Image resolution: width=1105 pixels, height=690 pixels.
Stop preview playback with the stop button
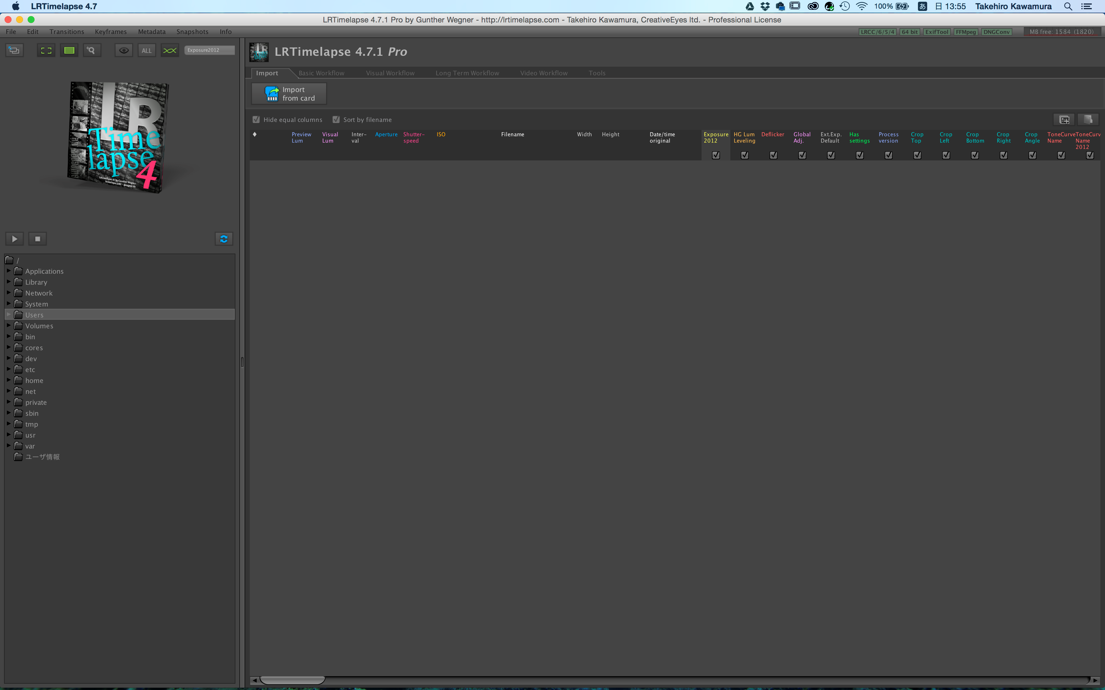point(38,239)
